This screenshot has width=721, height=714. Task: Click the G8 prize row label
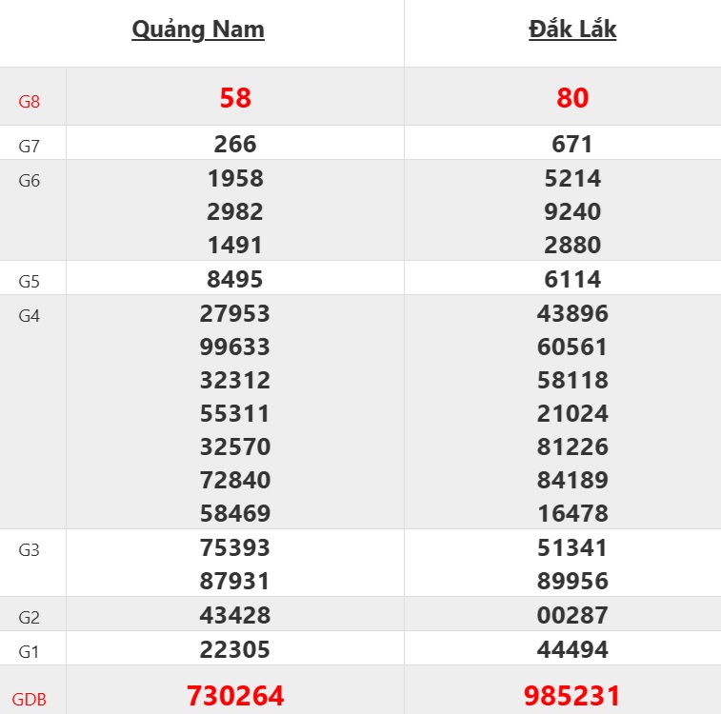(x=30, y=101)
